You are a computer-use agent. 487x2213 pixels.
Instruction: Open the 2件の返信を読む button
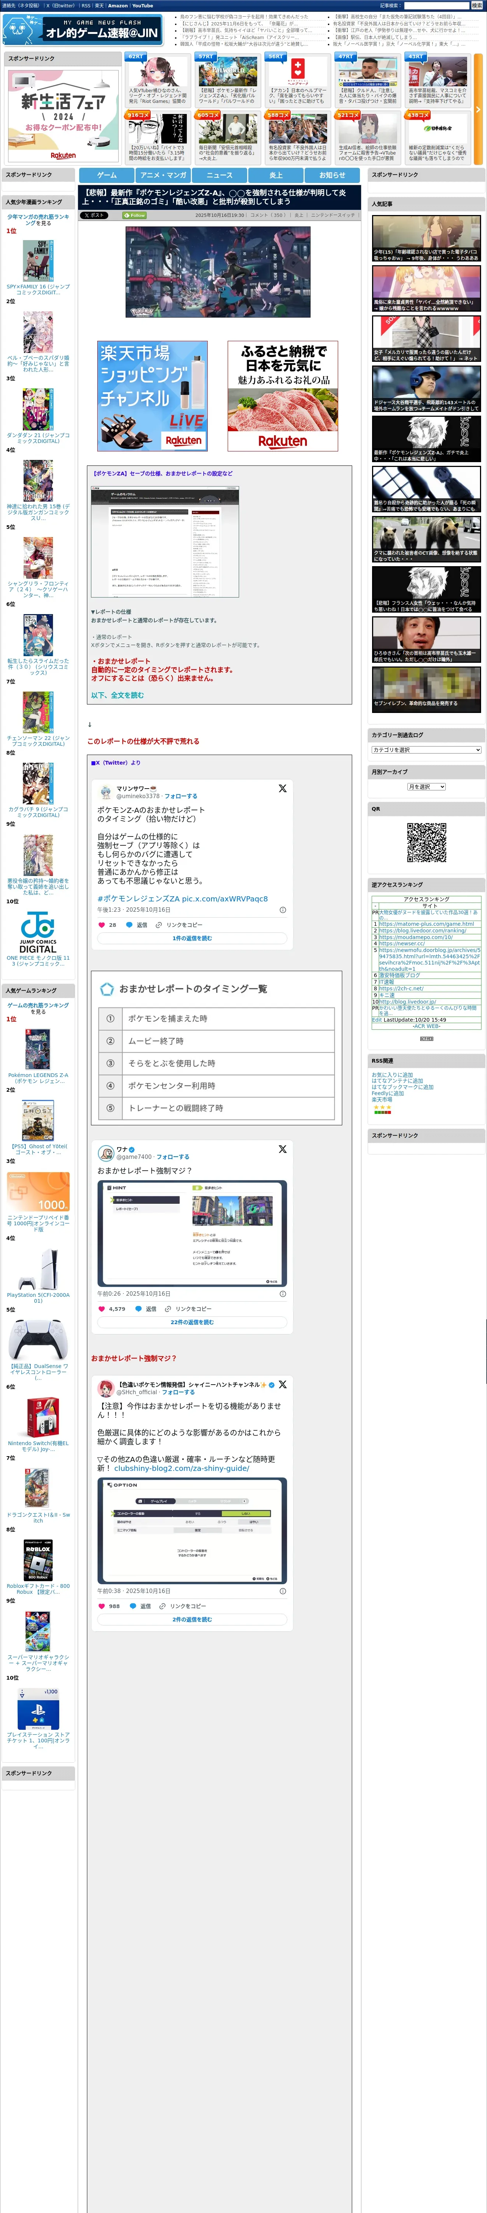192,1620
